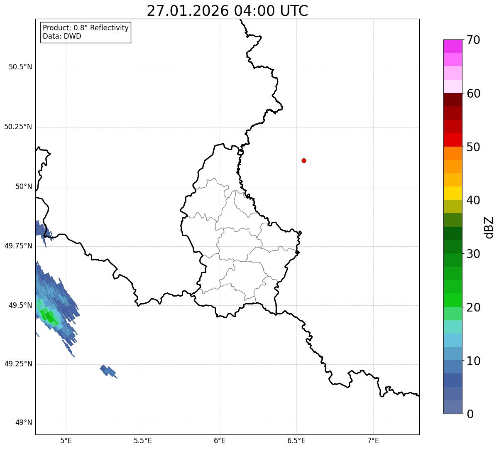Click the colorbar '0' tick label

coord(470,414)
